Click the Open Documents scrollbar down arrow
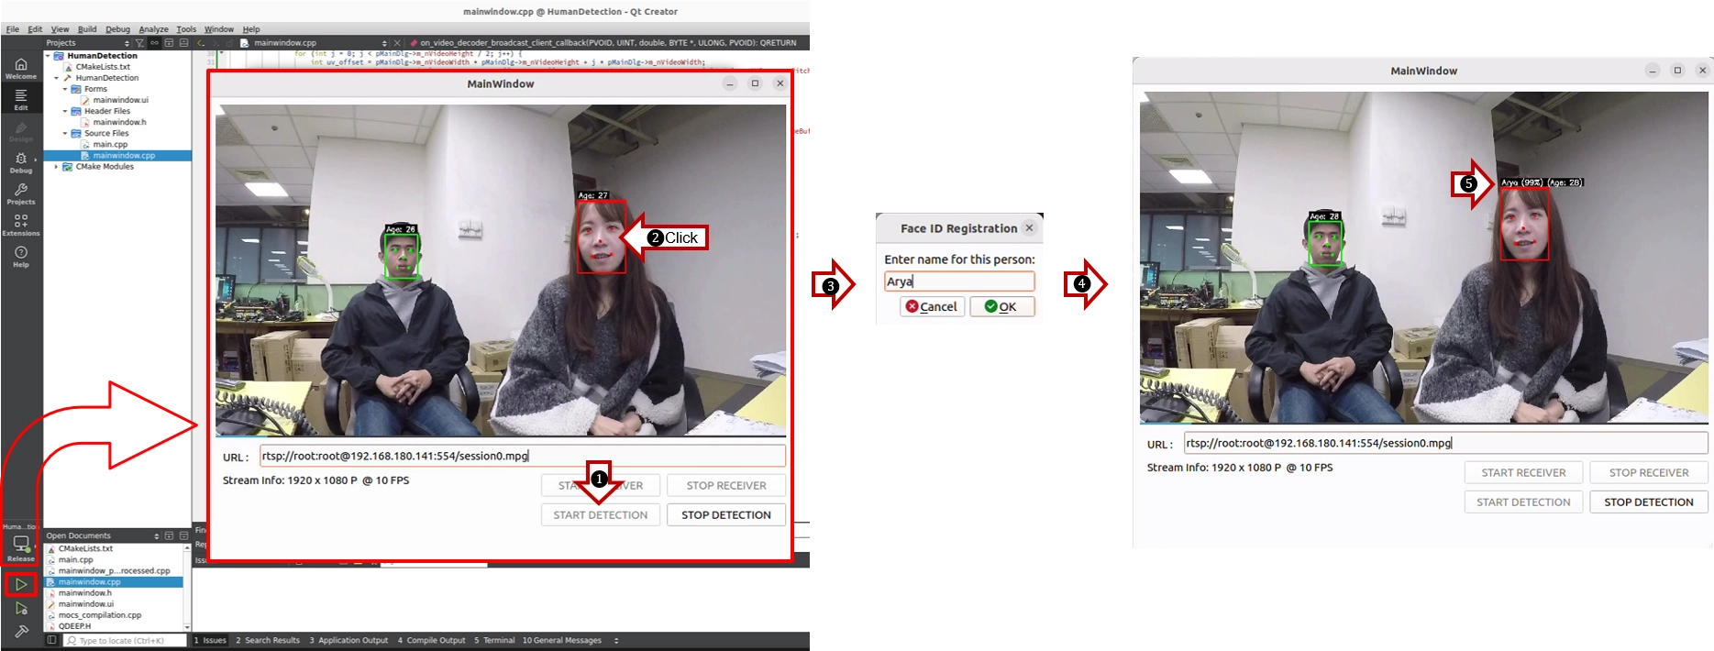Screen dimensions: 1714x651 (x=188, y=627)
